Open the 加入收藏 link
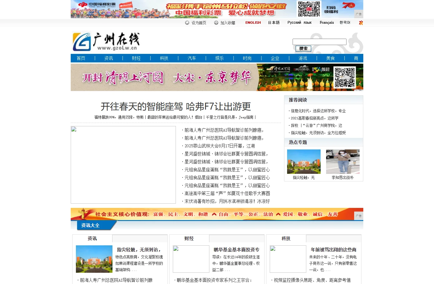The width and height of the screenshot is (434, 284). (x=228, y=23)
